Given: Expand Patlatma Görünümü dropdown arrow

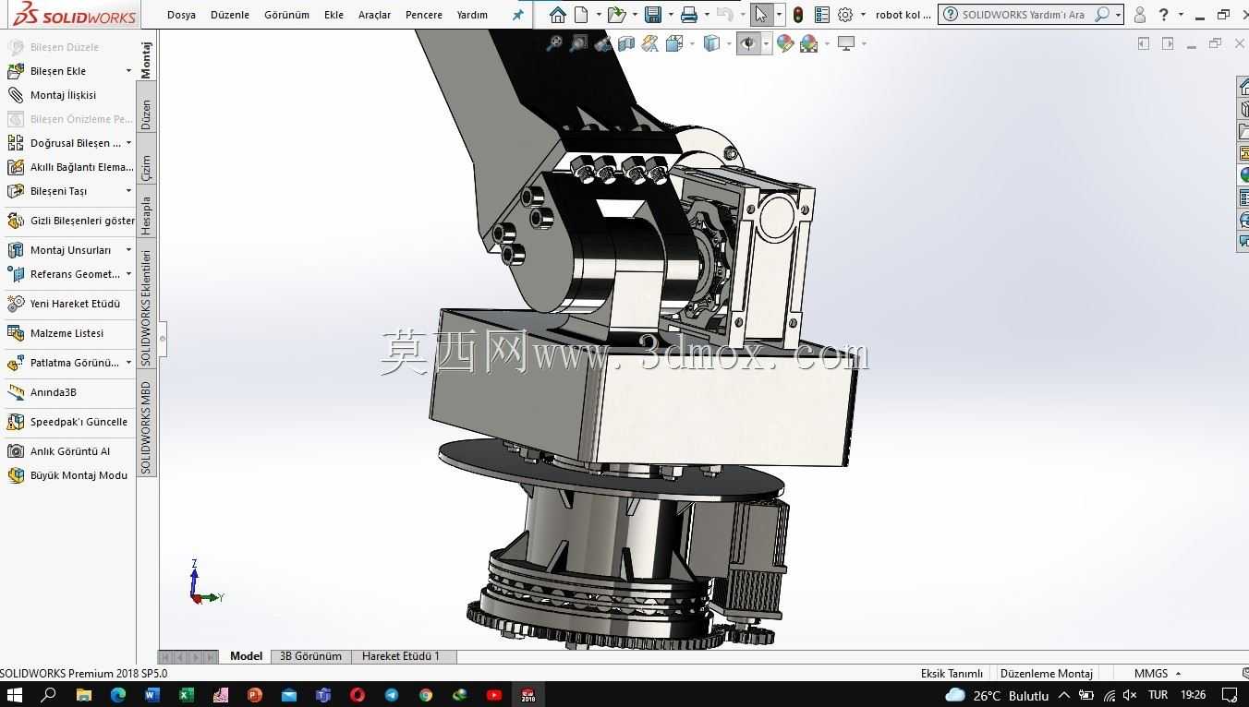Looking at the screenshot, I should click(128, 363).
